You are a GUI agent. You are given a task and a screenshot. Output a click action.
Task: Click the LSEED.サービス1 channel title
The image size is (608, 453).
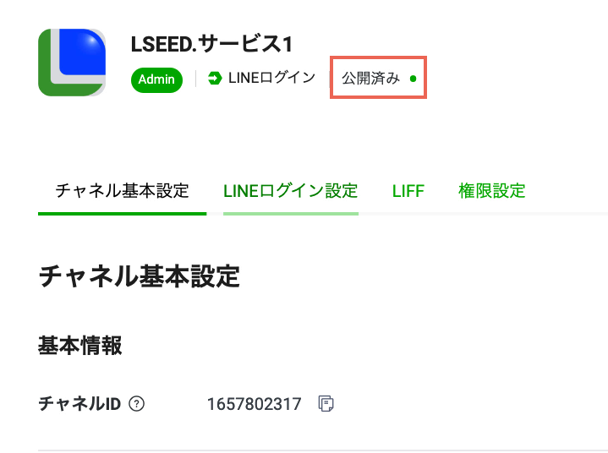pos(211,44)
